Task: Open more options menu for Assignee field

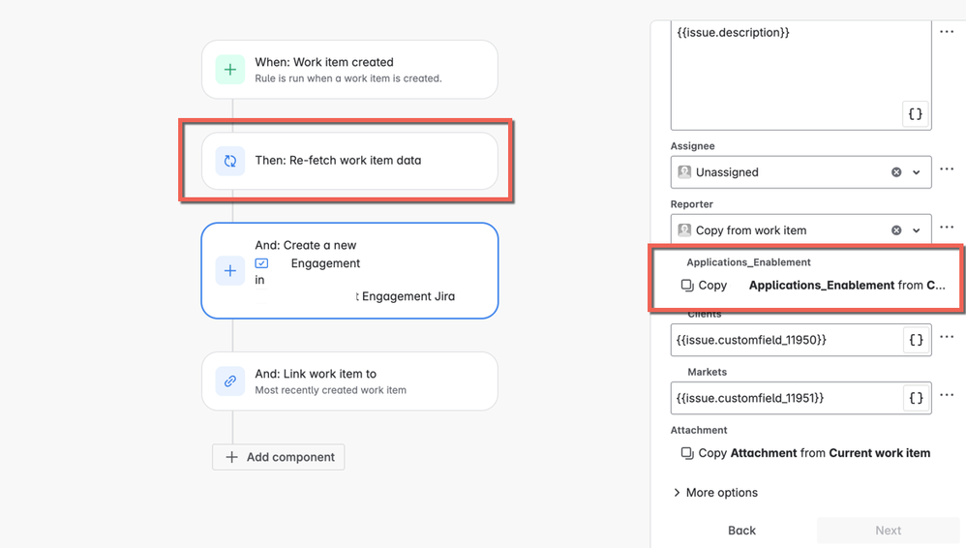Action: pos(947,168)
